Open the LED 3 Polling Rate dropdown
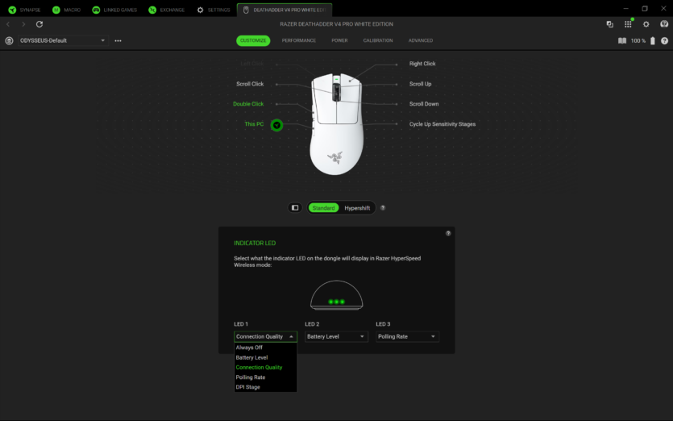673x421 pixels. 407,336
